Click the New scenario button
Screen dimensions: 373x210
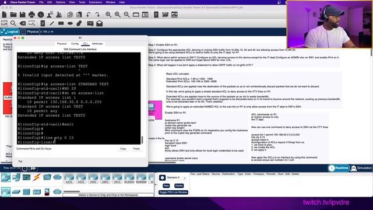pyautogui.click(x=166, y=185)
